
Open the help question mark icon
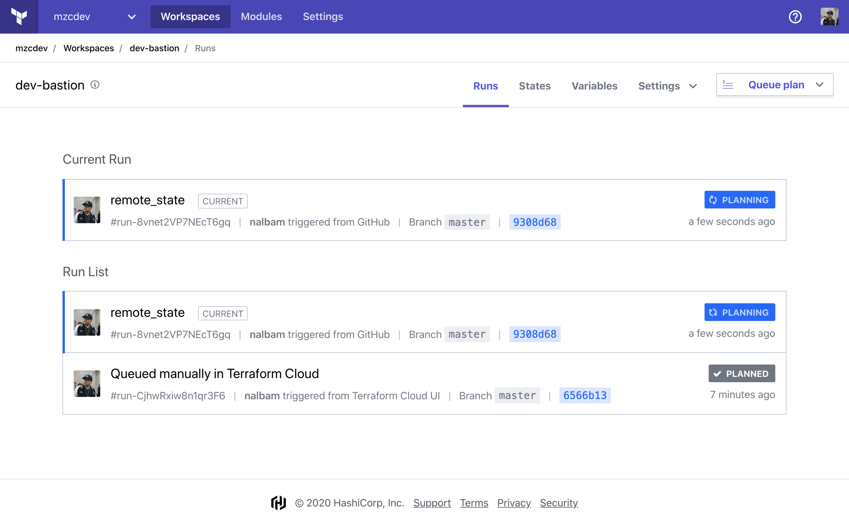point(795,16)
